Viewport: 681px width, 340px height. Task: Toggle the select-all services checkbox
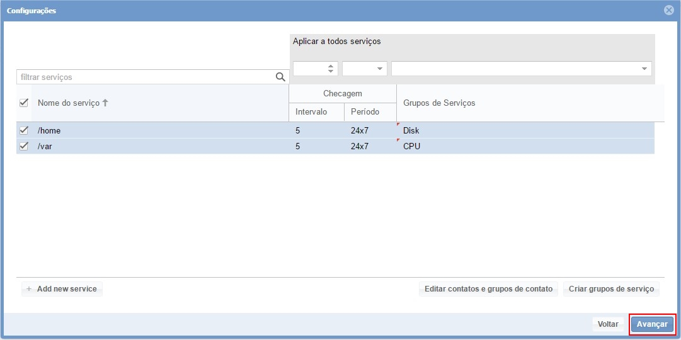[x=24, y=103]
